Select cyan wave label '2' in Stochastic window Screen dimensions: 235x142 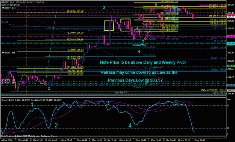click(56, 125)
